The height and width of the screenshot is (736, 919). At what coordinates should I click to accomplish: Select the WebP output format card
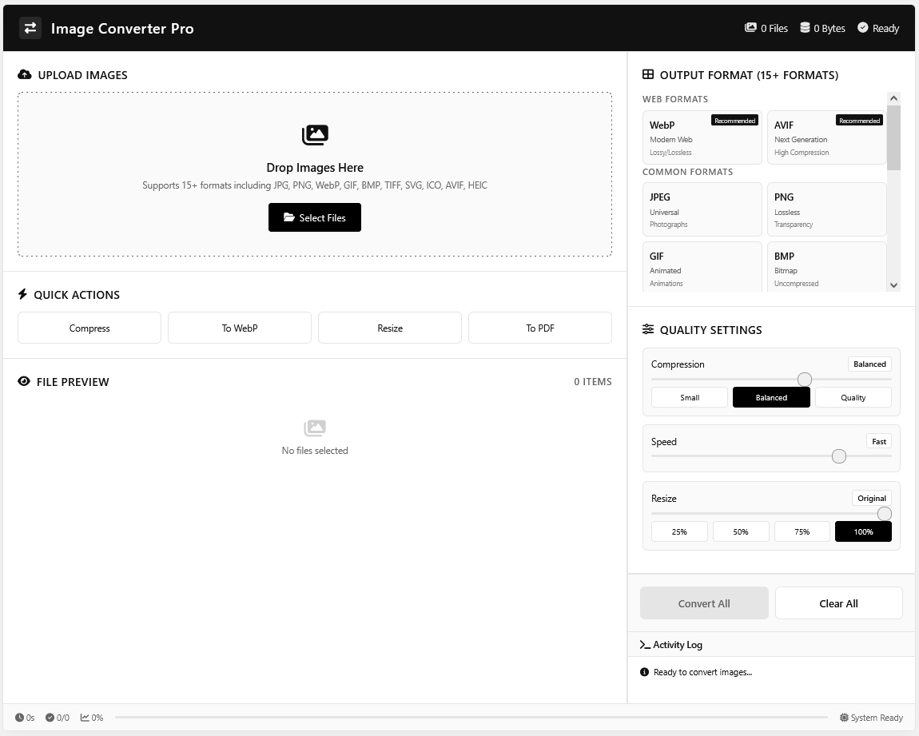tap(702, 137)
